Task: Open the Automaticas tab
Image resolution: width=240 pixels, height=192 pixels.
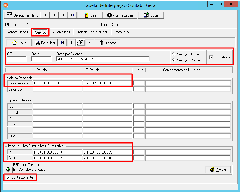Action: 61,32
